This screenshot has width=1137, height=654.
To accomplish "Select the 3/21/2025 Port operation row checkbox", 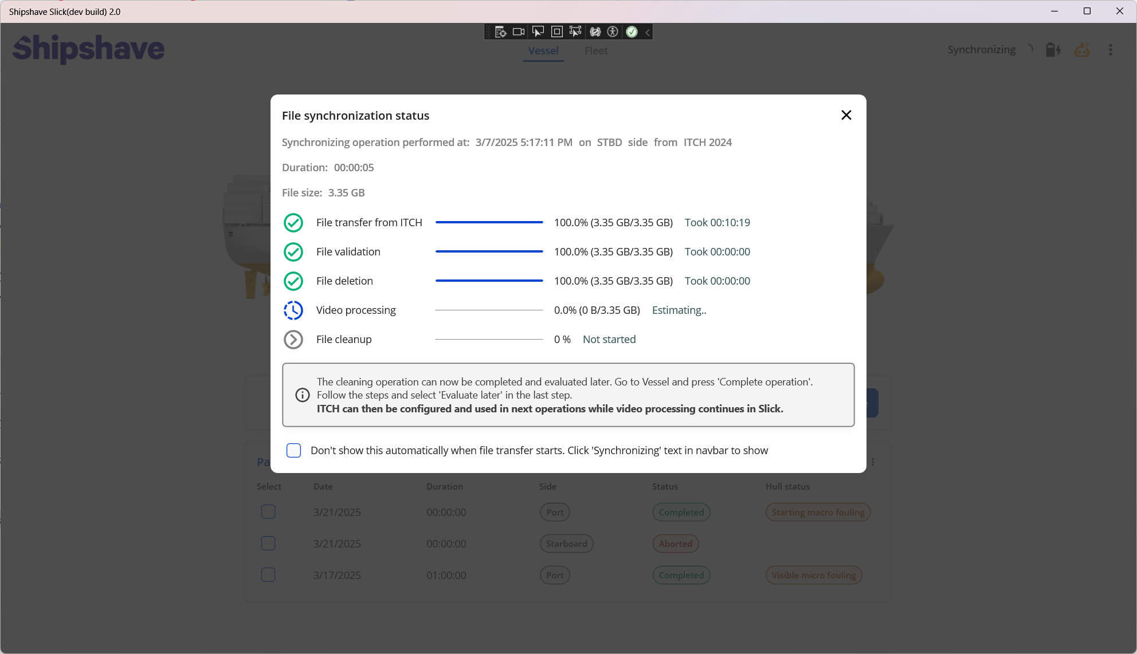I will 268,512.
